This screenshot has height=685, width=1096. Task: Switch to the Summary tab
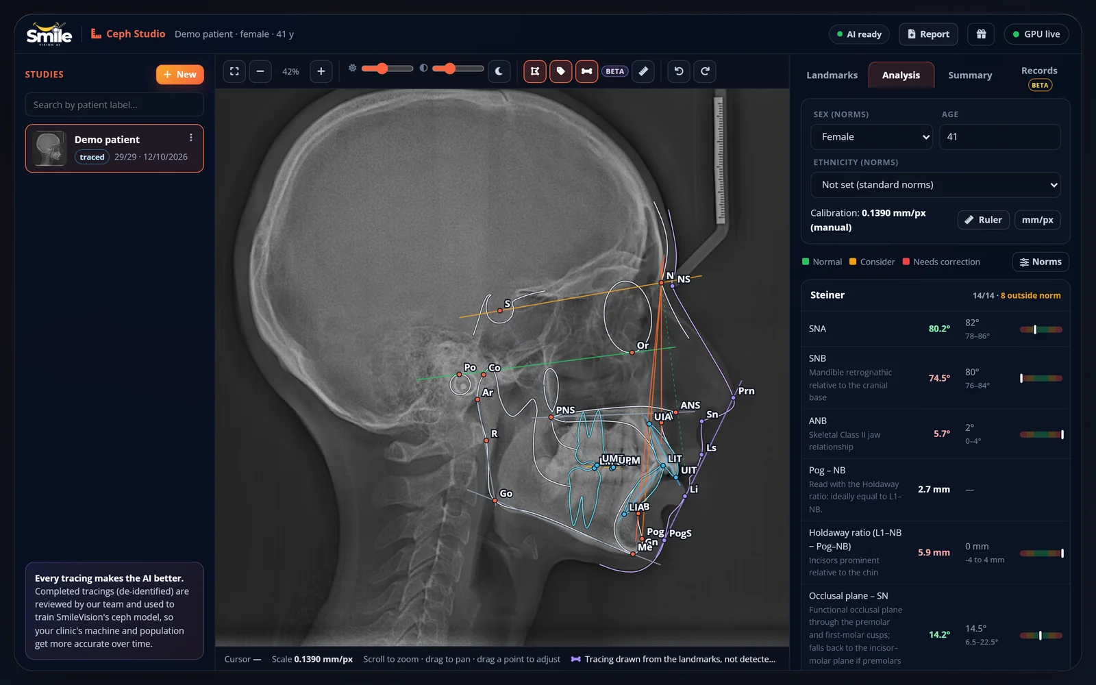coord(970,75)
